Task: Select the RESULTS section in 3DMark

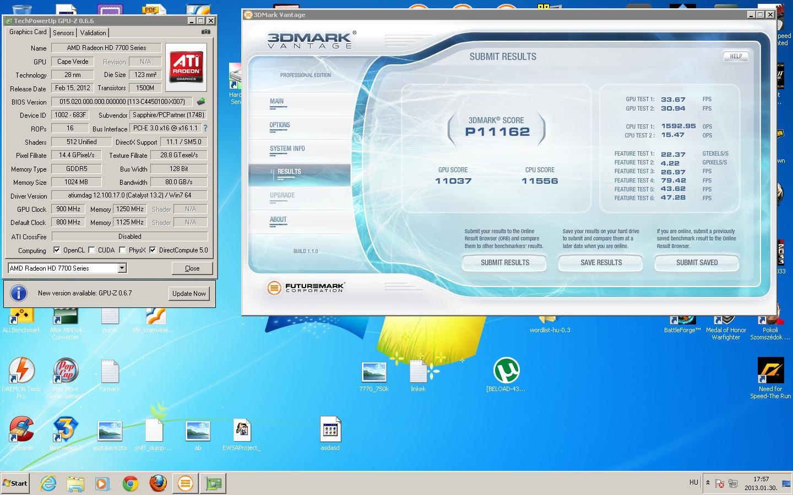Action: tap(300, 174)
